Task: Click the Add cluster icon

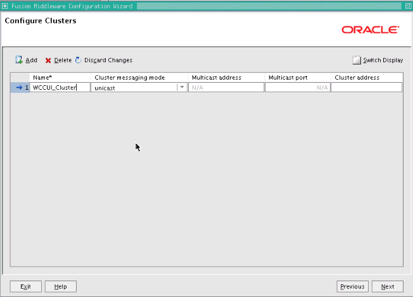Action: (19, 60)
